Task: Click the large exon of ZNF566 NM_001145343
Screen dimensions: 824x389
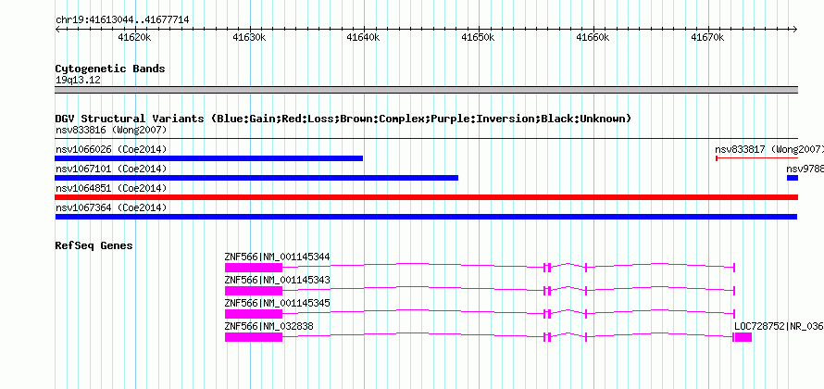Action: click(254, 291)
